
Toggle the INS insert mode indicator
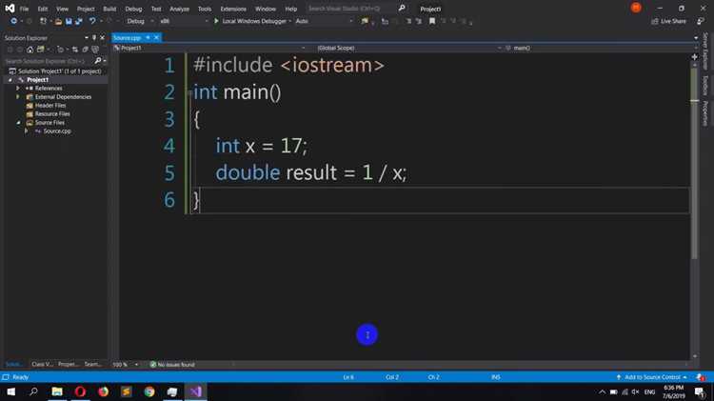pos(496,377)
